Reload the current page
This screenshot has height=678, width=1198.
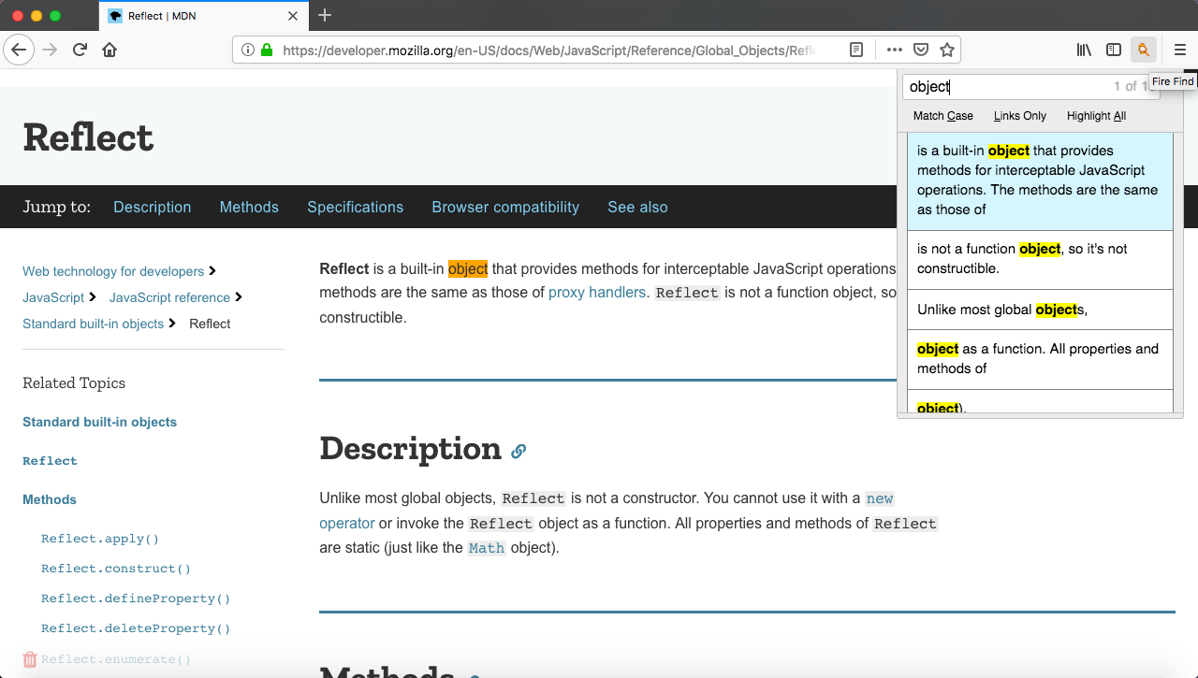click(x=80, y=50)
